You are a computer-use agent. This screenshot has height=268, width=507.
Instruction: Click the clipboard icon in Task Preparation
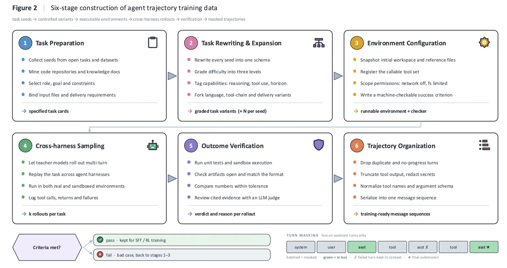[x=153, y=42]
